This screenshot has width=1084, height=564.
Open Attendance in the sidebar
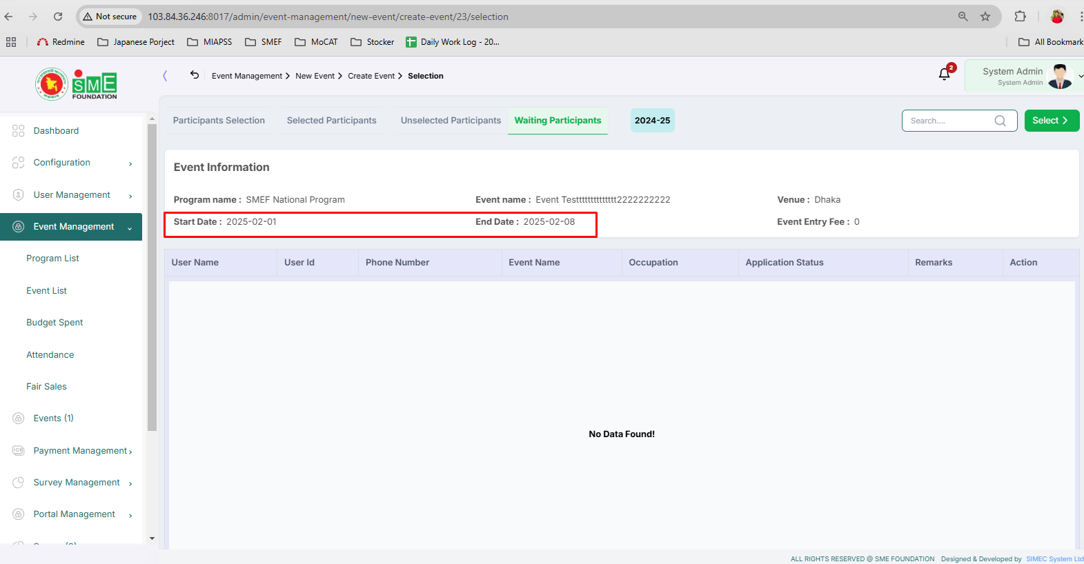point(50,355)
